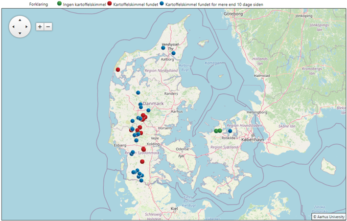The height and width of the screenshot is (221, 347).
Task: Click the blue legend dot for older findings
Action: click(x=162, y=3)
